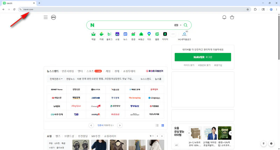This screenshot has width=280, height=150.
Task: Open the 한국경제 publisher logo
Action: pyautogui.click(x=115, y=98)
